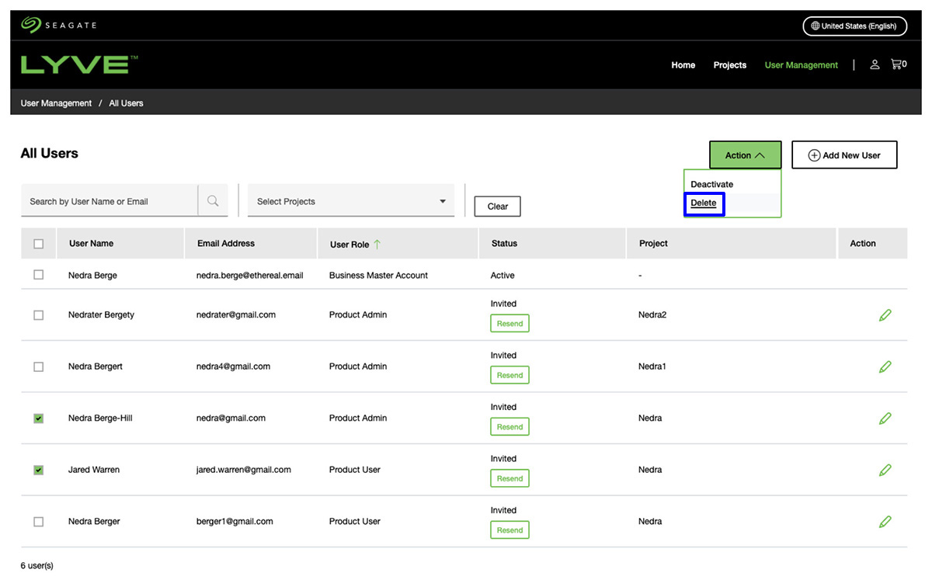Click the Add New User button
This screenshot has width=932, height=587.
pyautogui.click(x=844, y=155)
